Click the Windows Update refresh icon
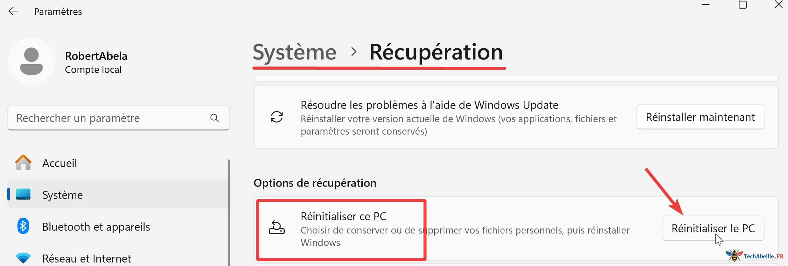Screen dimensions: 788x266 click(x=276, y=117)
